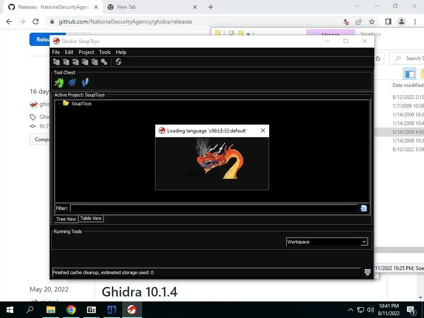Open the File menu in Ghidra
Image resolution: width=424 pixels, height=318 pixels.
56,52
